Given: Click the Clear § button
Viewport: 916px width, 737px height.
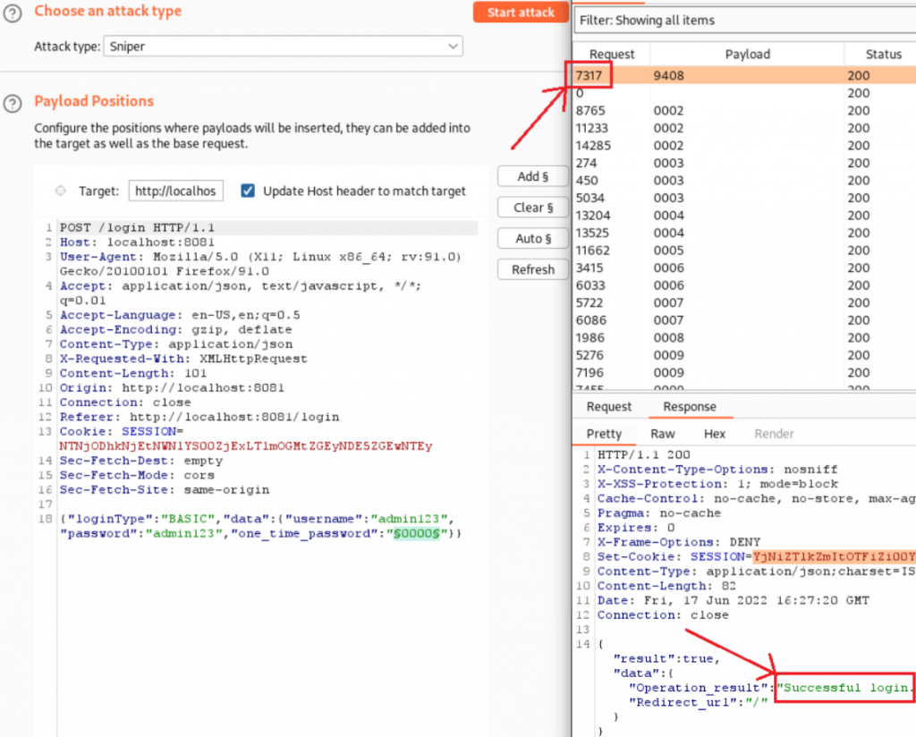Looking at the screenshot, I should (x=533, y=208).
